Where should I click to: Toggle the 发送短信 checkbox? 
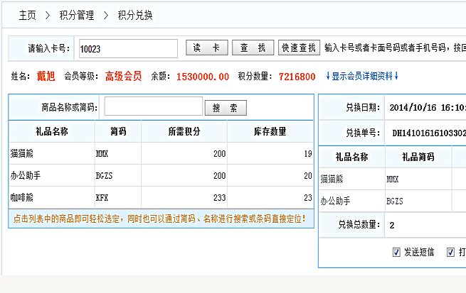tap(396, 253)
